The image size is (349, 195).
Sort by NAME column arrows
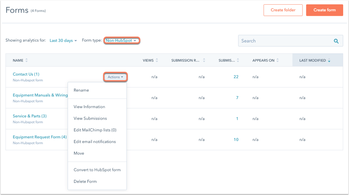coord(26,60)
